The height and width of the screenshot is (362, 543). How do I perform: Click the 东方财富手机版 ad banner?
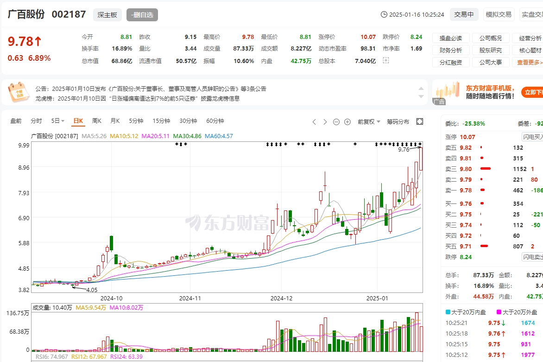[x=487, y=92]
